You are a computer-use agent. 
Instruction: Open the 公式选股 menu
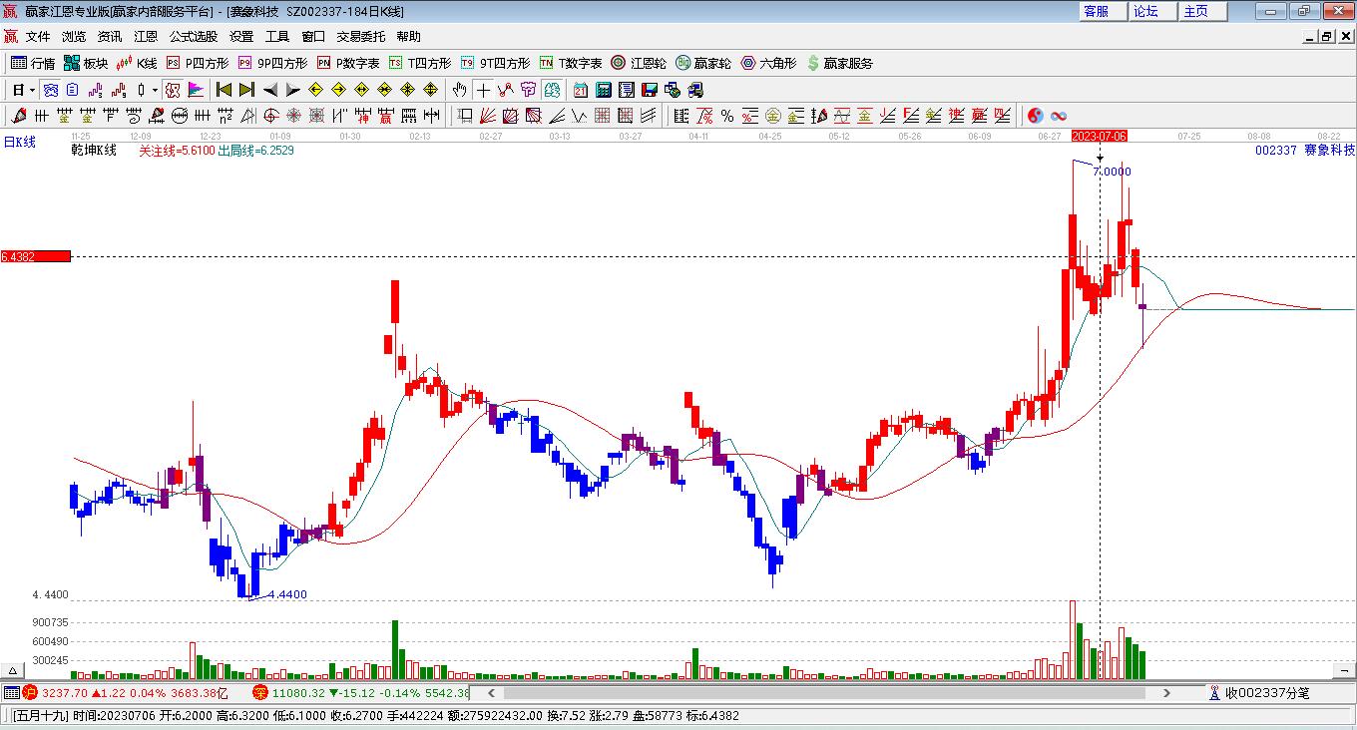coord(193,37)
